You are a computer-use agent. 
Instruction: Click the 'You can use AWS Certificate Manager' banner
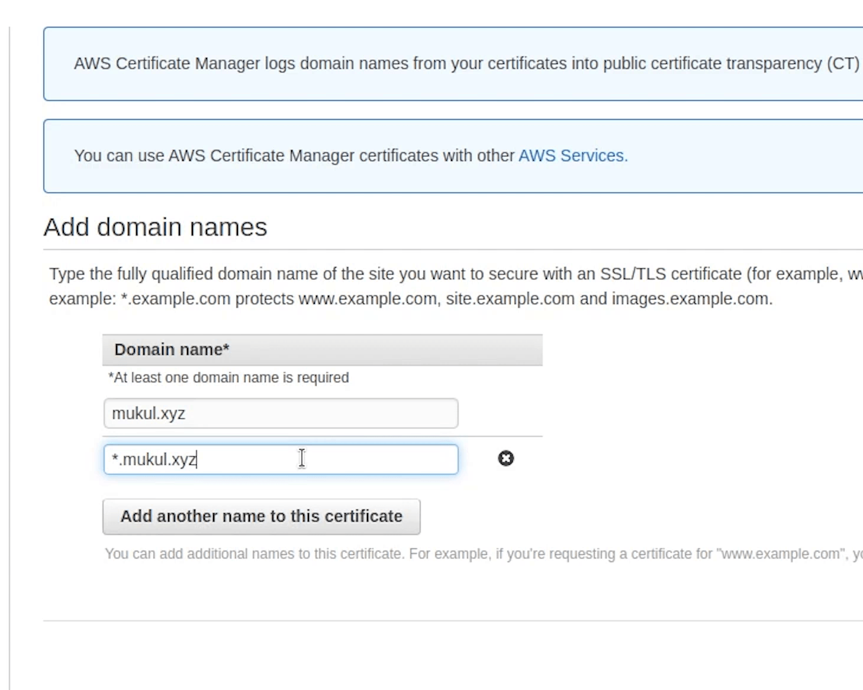click(296, 156)
